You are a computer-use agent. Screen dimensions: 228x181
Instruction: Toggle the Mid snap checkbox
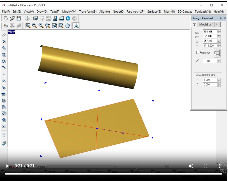(67, 172)
